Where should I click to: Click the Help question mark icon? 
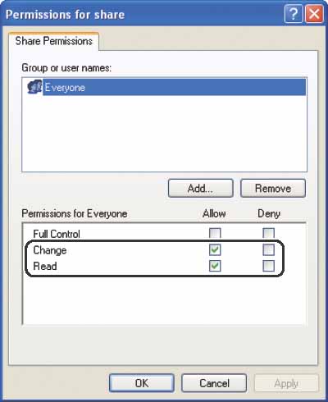293,14
